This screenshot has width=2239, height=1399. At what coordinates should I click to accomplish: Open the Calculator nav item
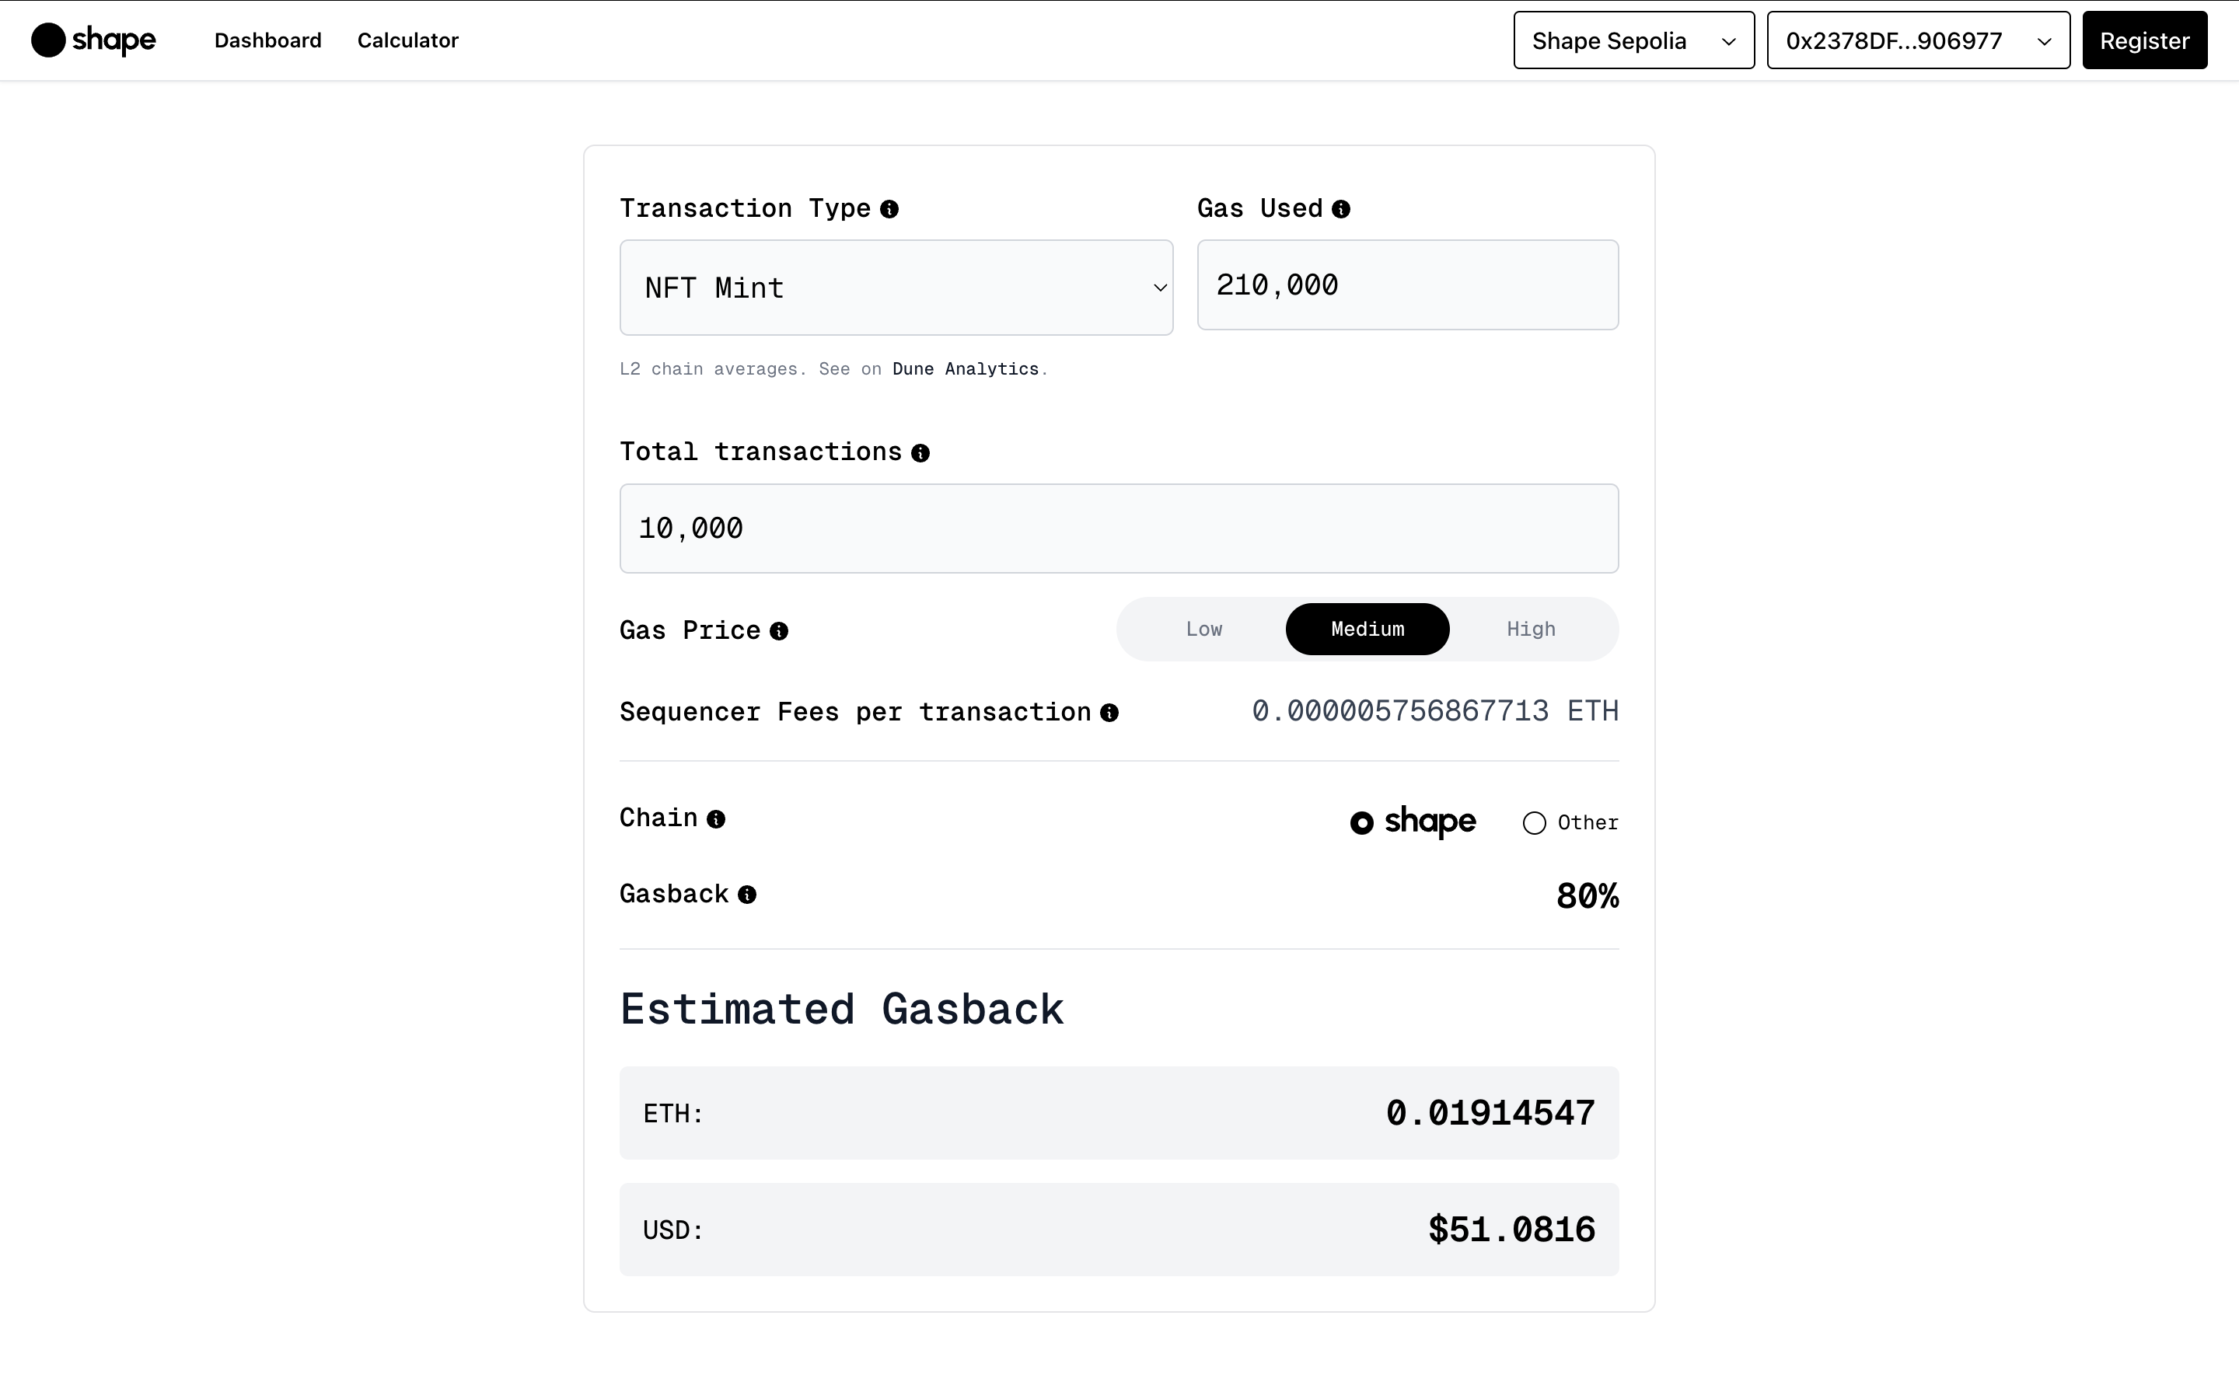click(407, 40)
